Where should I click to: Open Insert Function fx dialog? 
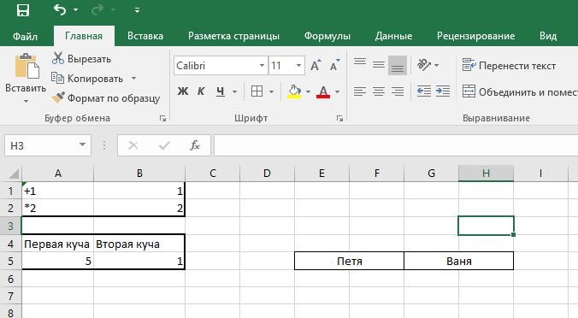pyautogui.click(x=195, y=145)
